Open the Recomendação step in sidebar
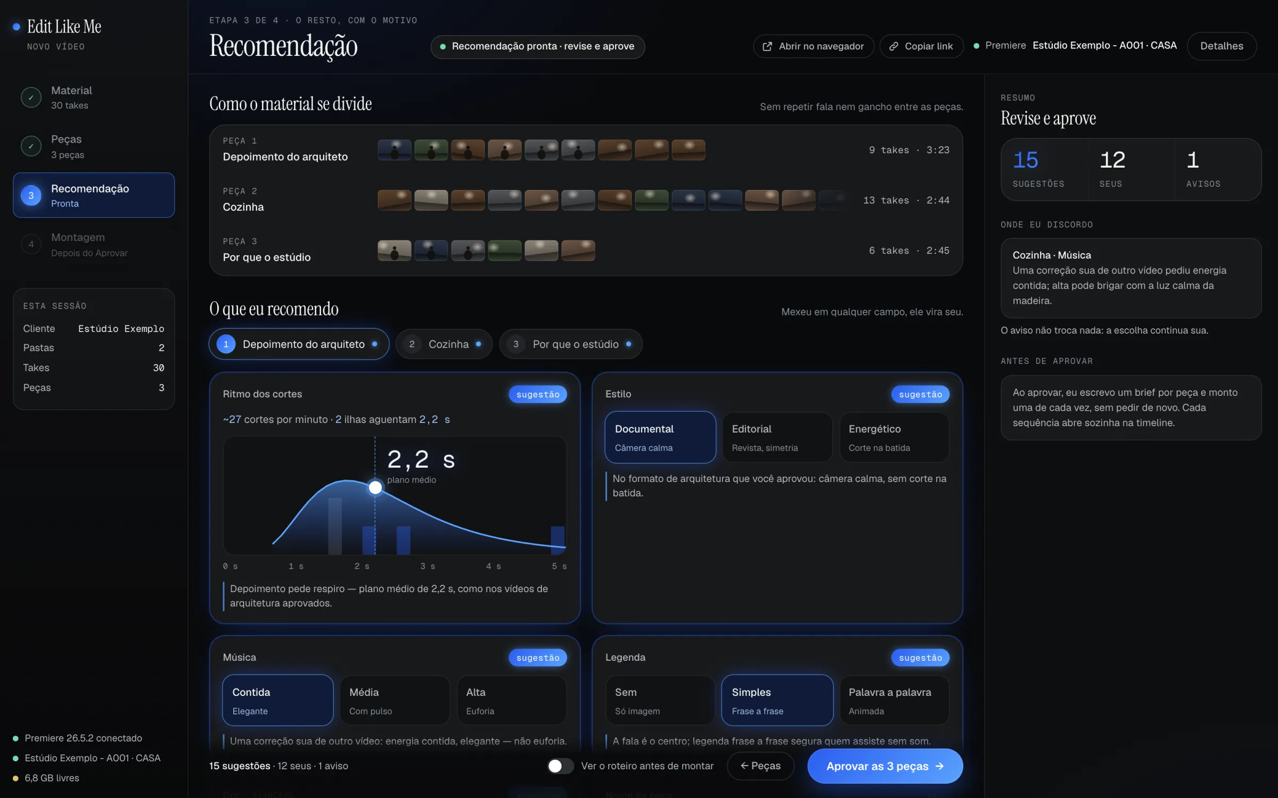This screenshot has width=1278, height=798. 94,195
